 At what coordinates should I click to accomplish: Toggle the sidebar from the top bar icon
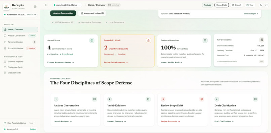pos(46,5)
